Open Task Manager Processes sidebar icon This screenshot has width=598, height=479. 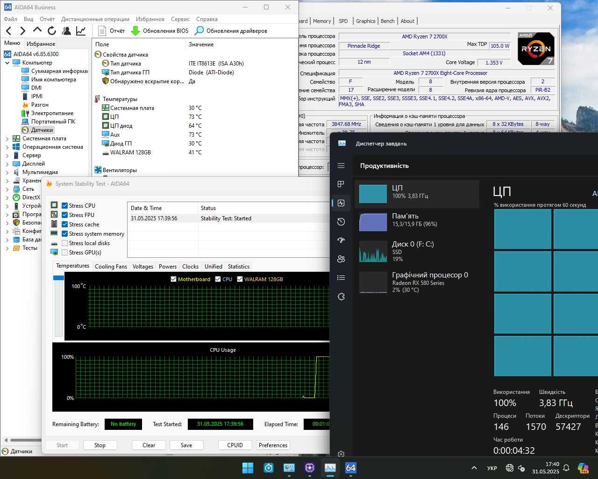pos(341,184)
